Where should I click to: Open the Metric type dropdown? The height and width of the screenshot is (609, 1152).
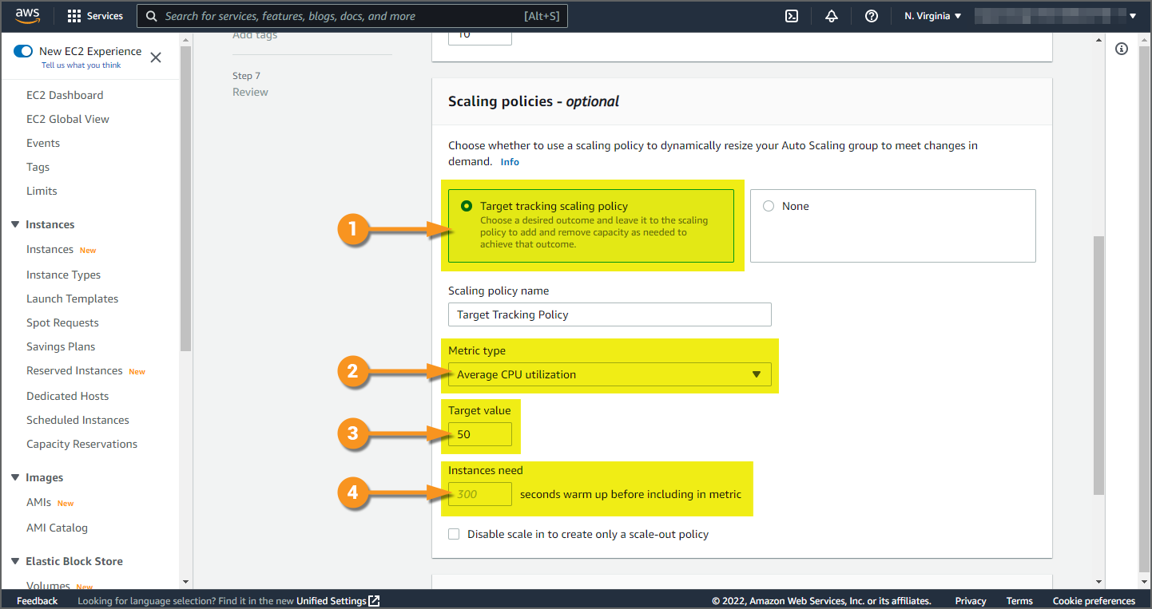click(x=610, y=374)
